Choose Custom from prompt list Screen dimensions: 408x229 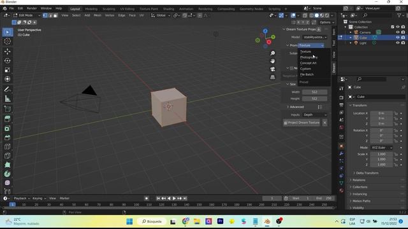point(314,69)
